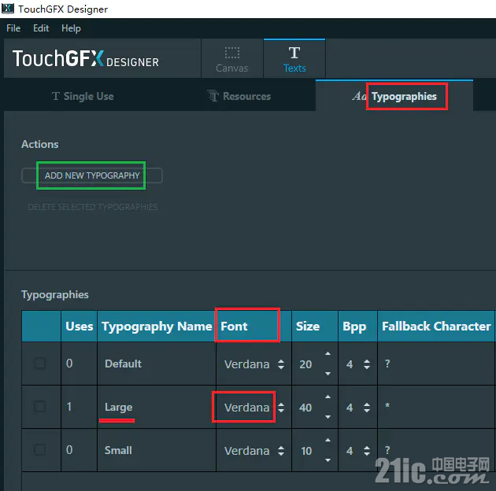Click the size value 10 field

coord(306,451)
